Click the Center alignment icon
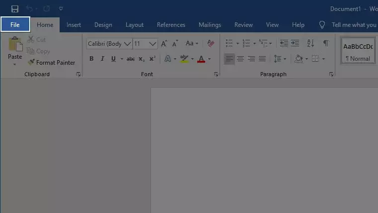 (240, 59)
